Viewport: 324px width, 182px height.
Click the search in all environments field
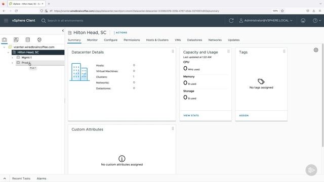[65, 21]
